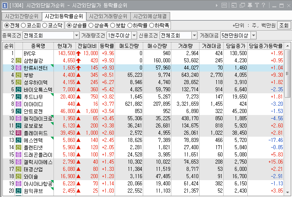Click the 증 badge on 매직마이크로 row

click(18, 119)
